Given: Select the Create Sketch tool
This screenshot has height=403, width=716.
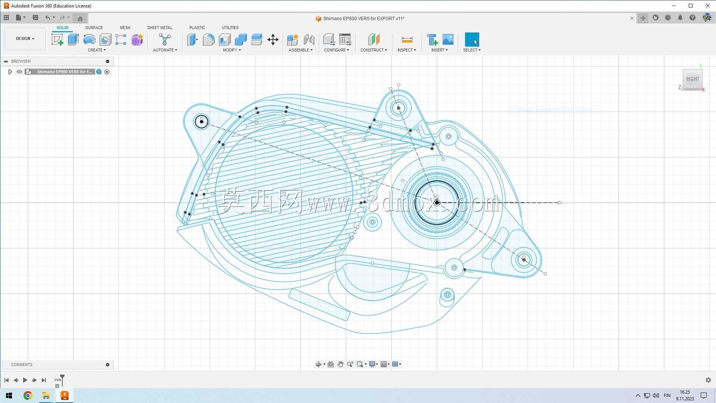Looking at the screenshot, I should (x=57, y=40).
